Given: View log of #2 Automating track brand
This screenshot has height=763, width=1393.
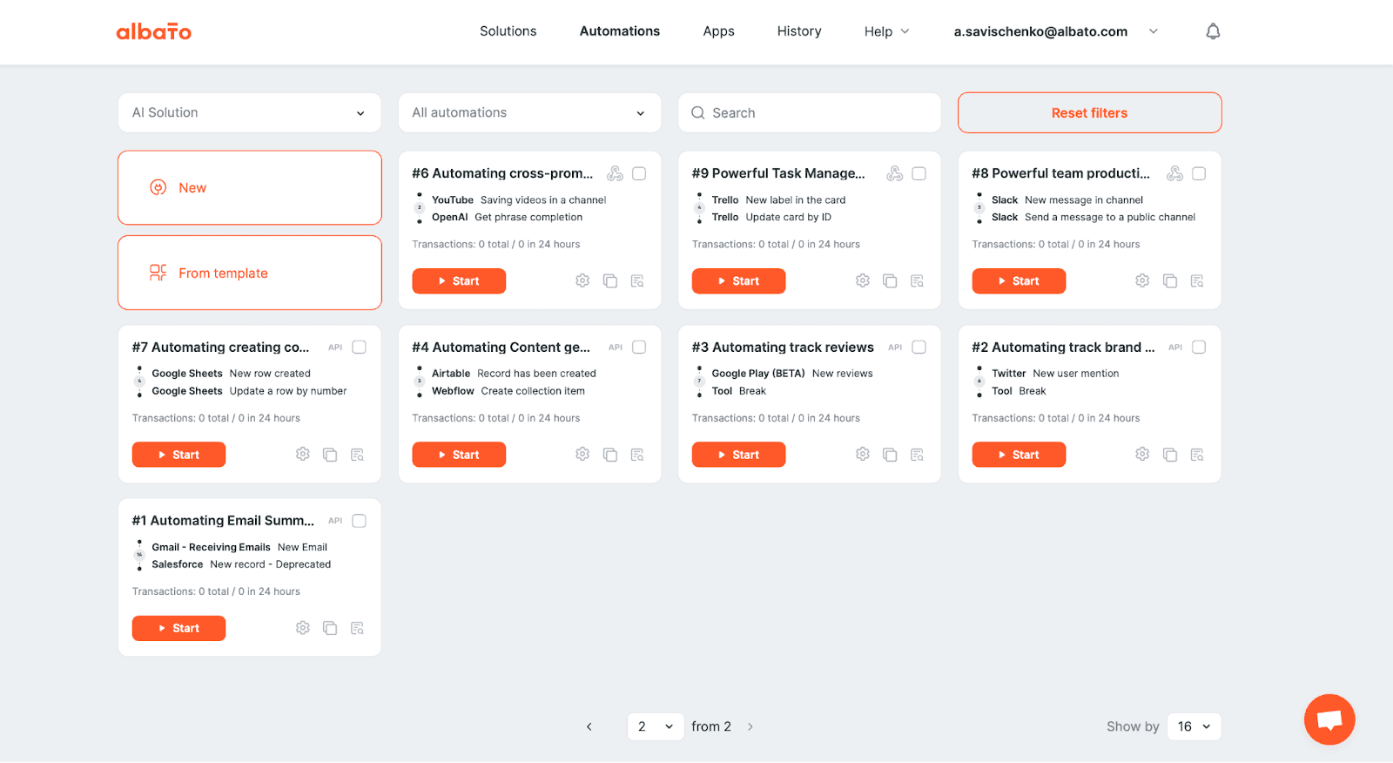Looking at the screenshot, I should pos(1197,454).
